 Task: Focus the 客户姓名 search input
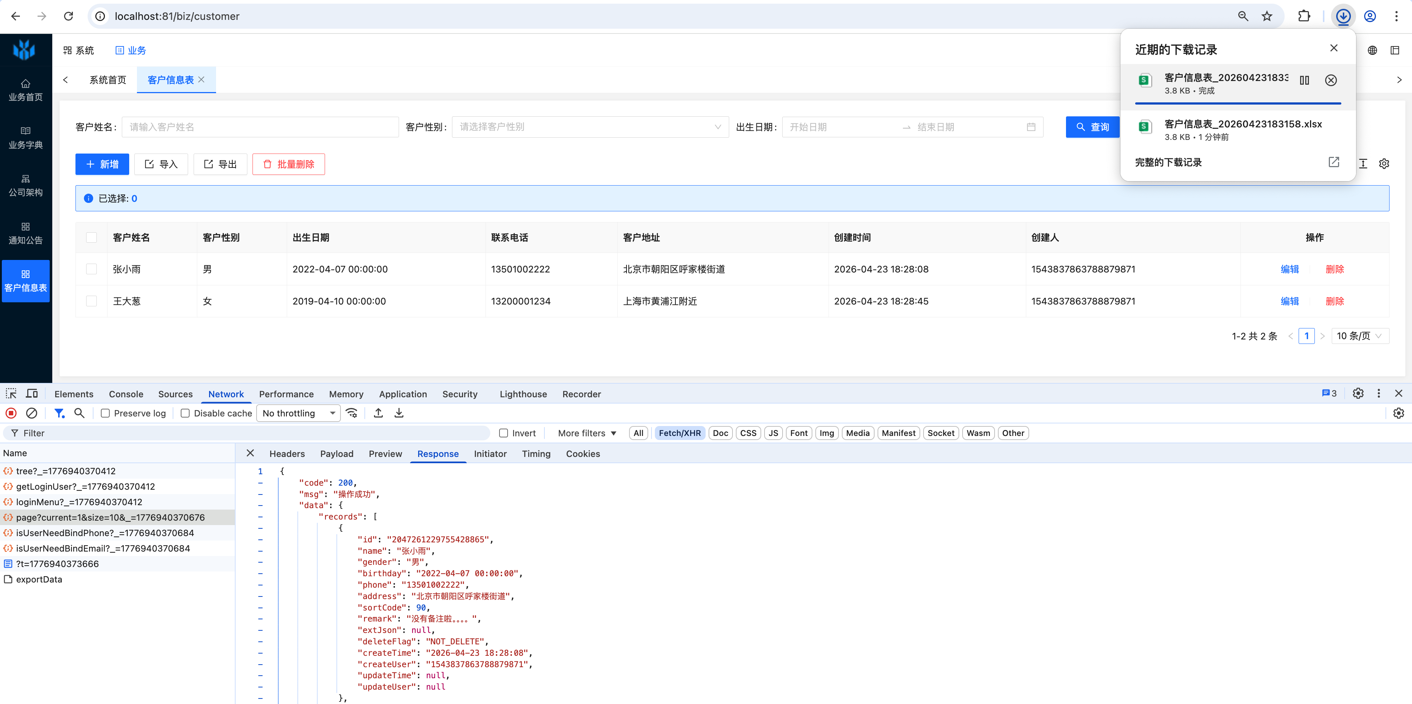click(260, 127)
